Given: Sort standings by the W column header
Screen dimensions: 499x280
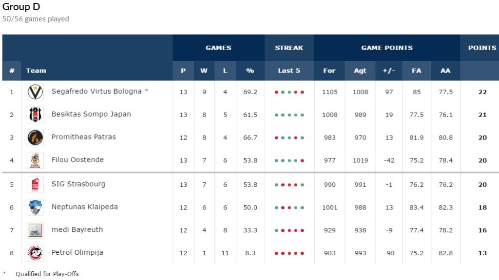Looking at the screenshot, I should 204,70.
